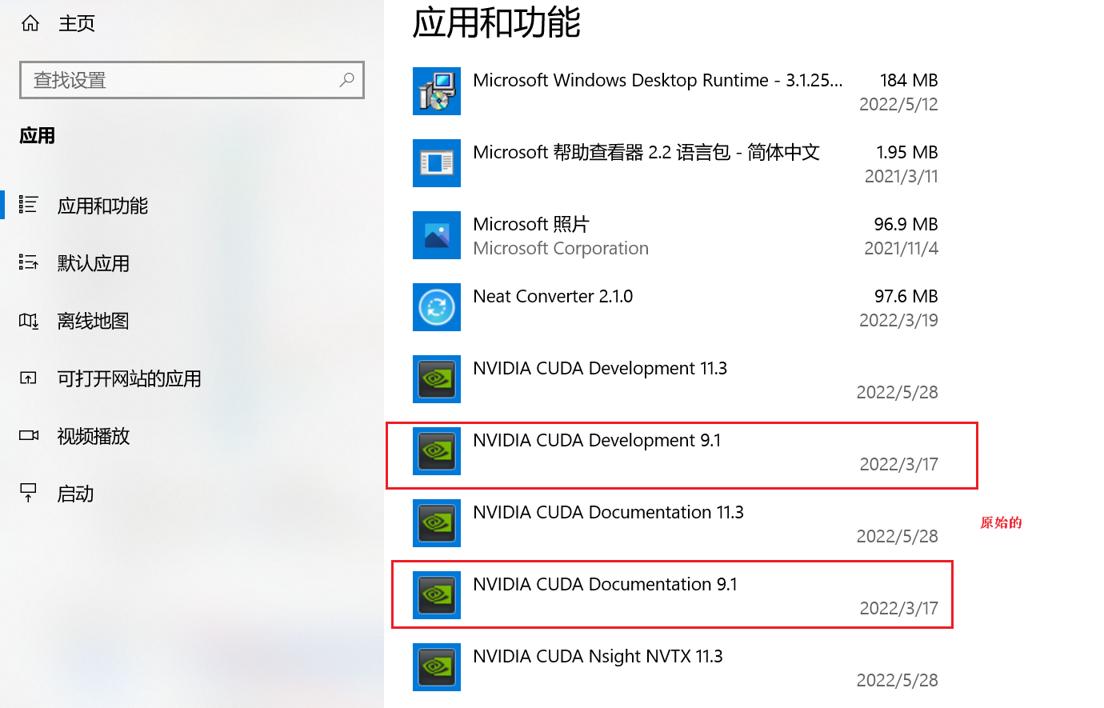Click the 应用和功能 page heading
The height and width of the screenshot is (708, 1104).
click(x=497, y=22)
